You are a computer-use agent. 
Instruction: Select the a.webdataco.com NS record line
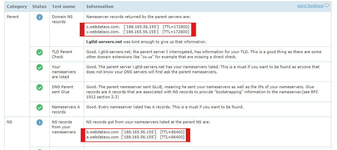pyautogui.click(x=135, y=137)
